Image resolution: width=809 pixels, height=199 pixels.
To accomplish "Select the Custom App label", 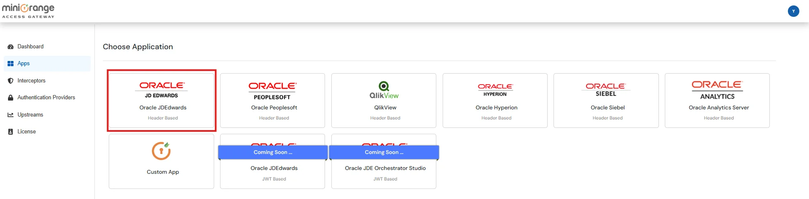I will (163, 172).
